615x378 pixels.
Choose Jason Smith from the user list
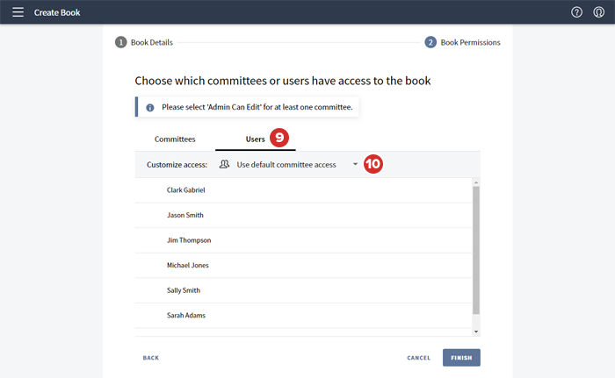[185, 215]
